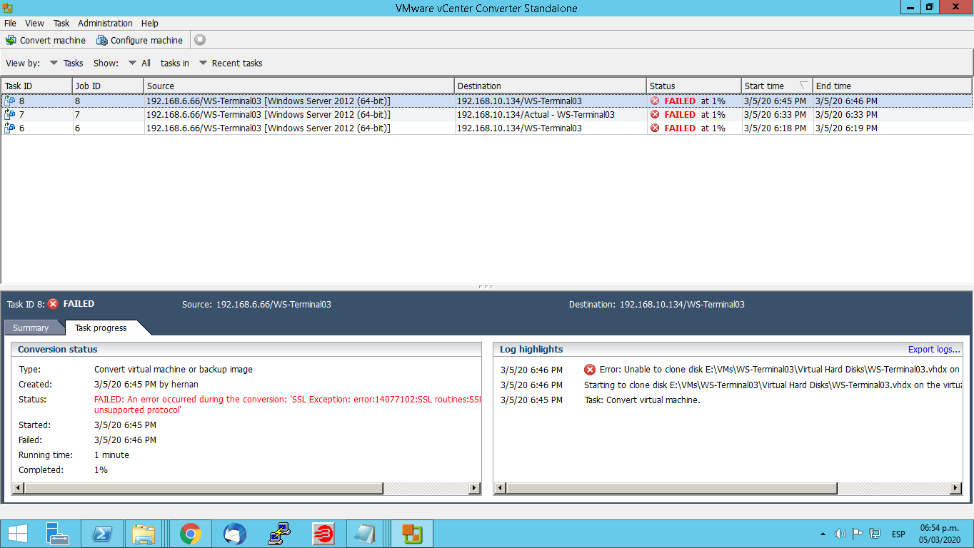Click log entry Task: Convert virtual machine
Viewport: 974px width, 548px height.
click(x=642, y=400)
